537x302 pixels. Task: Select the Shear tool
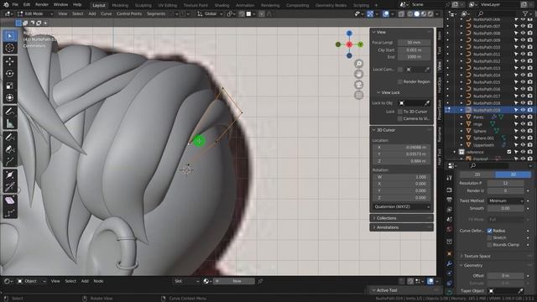pos(10,200)
